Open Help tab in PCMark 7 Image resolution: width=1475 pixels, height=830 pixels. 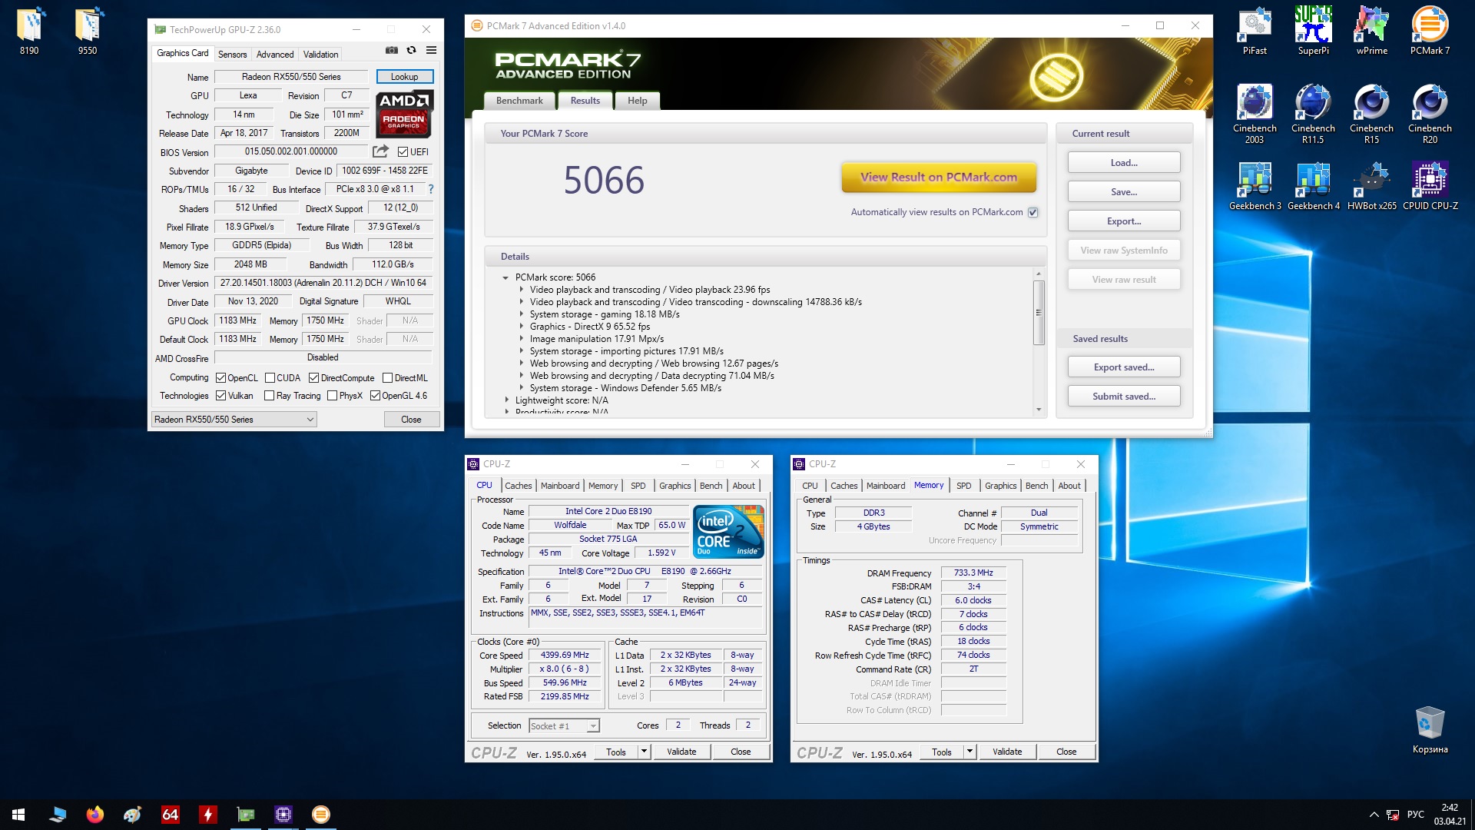638,101
